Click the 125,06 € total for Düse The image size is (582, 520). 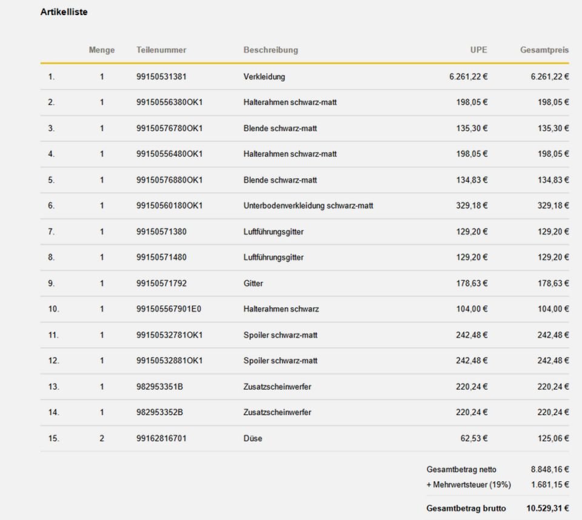click(550, 438)
